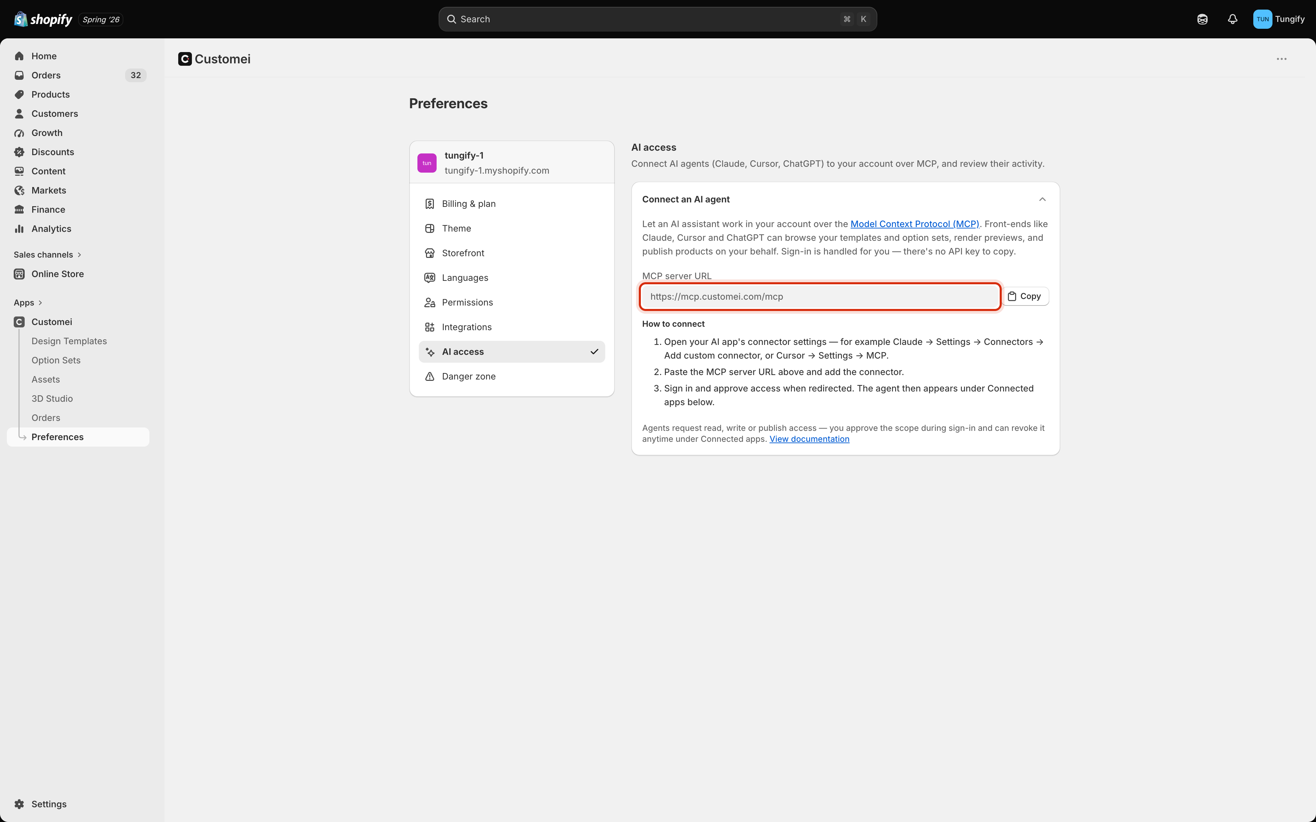Click the Finance bank icon

point(20,209)
